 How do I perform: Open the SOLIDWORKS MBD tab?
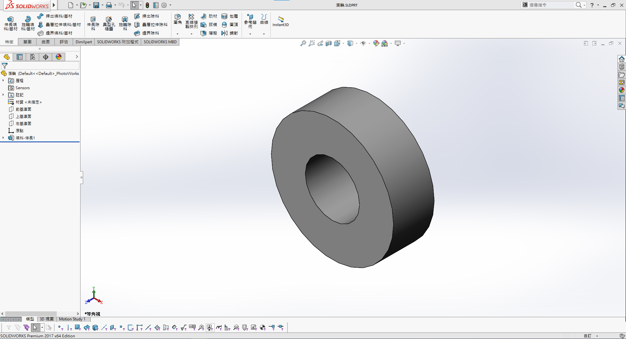[160, 42]
